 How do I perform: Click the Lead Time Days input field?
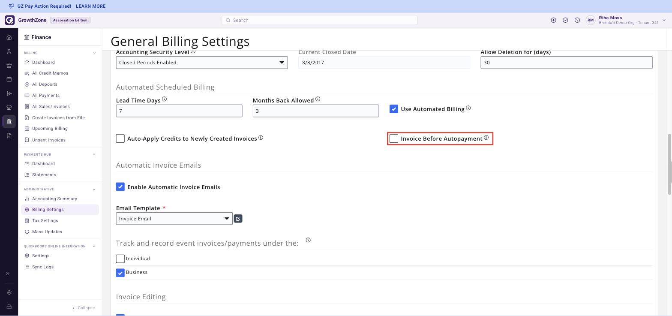tap(179, 111)
